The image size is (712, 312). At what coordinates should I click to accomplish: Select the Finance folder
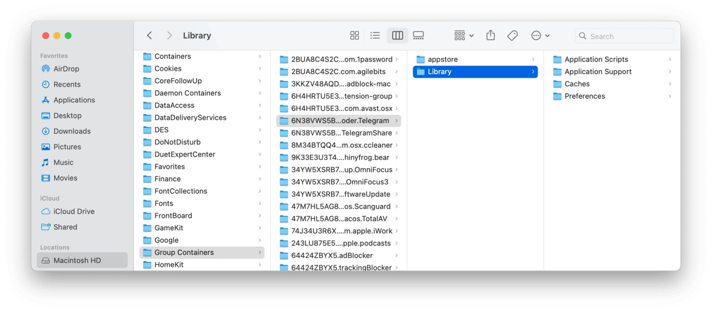[x=202, y=179]
